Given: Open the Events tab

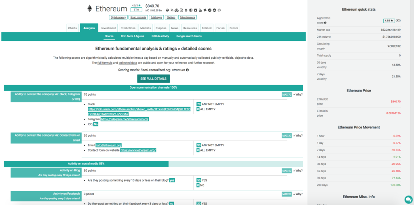Looking at the screenshot, I should (234, 28).
